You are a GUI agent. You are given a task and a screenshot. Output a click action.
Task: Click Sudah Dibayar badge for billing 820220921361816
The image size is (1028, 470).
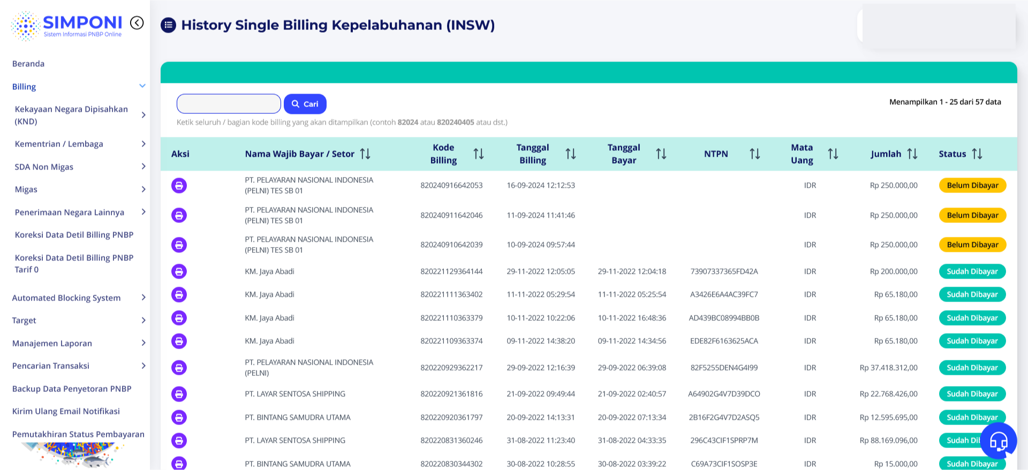pyautogui.click(x=972, y=394)
